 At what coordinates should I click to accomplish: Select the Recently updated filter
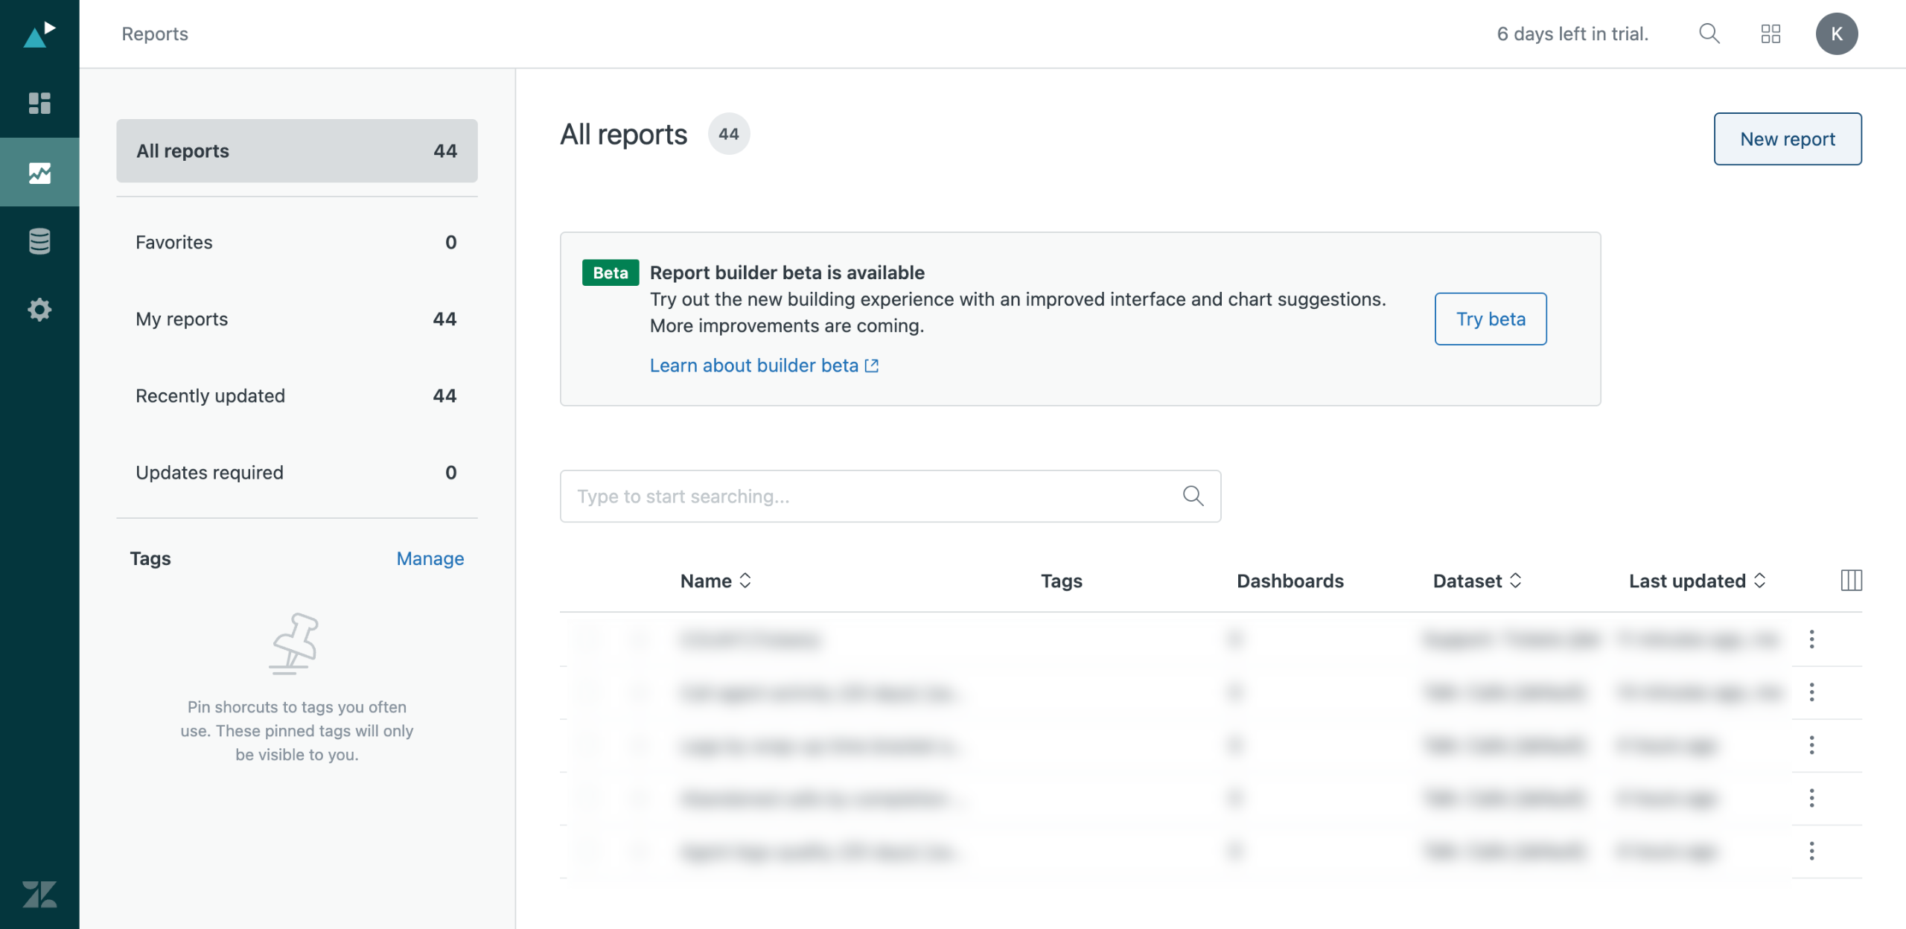(296, 396)
